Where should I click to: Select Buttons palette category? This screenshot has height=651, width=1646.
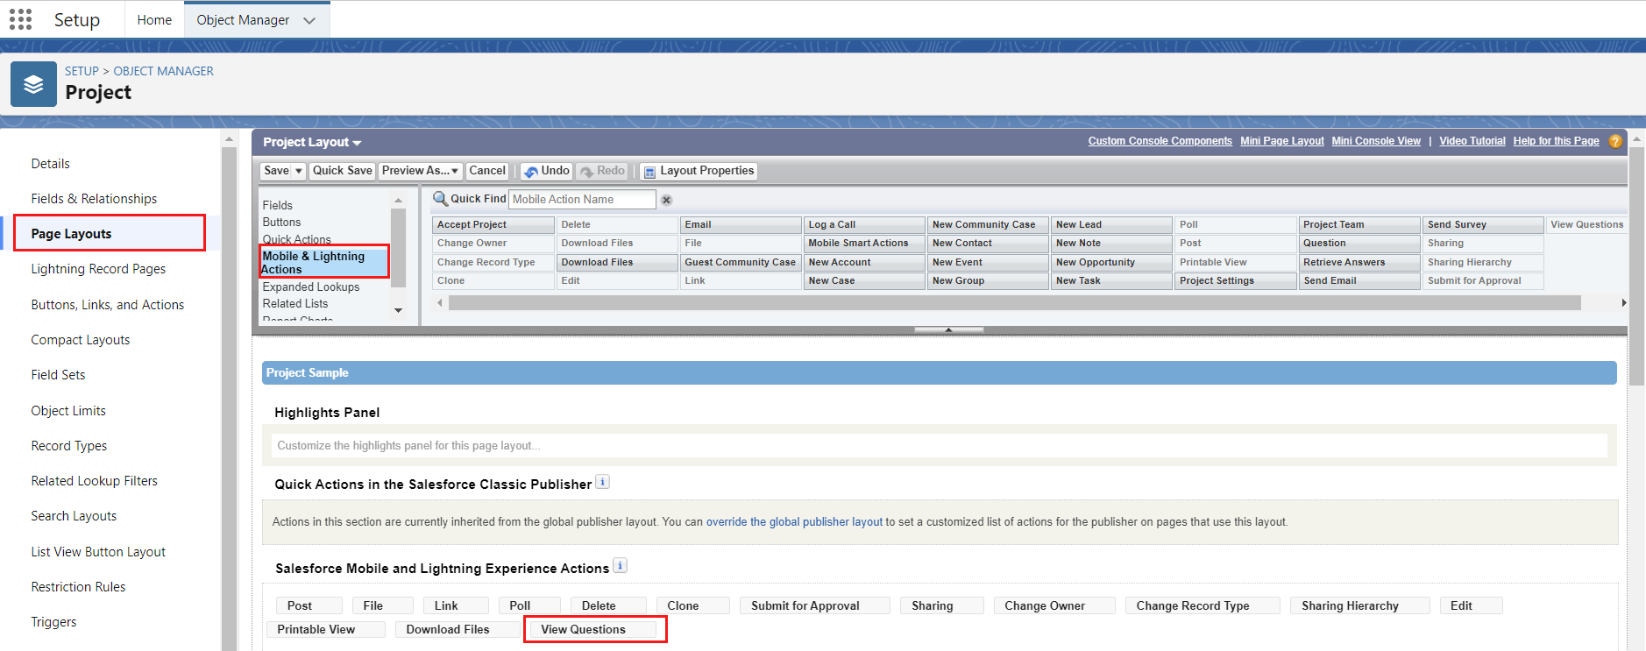point(281,223)
